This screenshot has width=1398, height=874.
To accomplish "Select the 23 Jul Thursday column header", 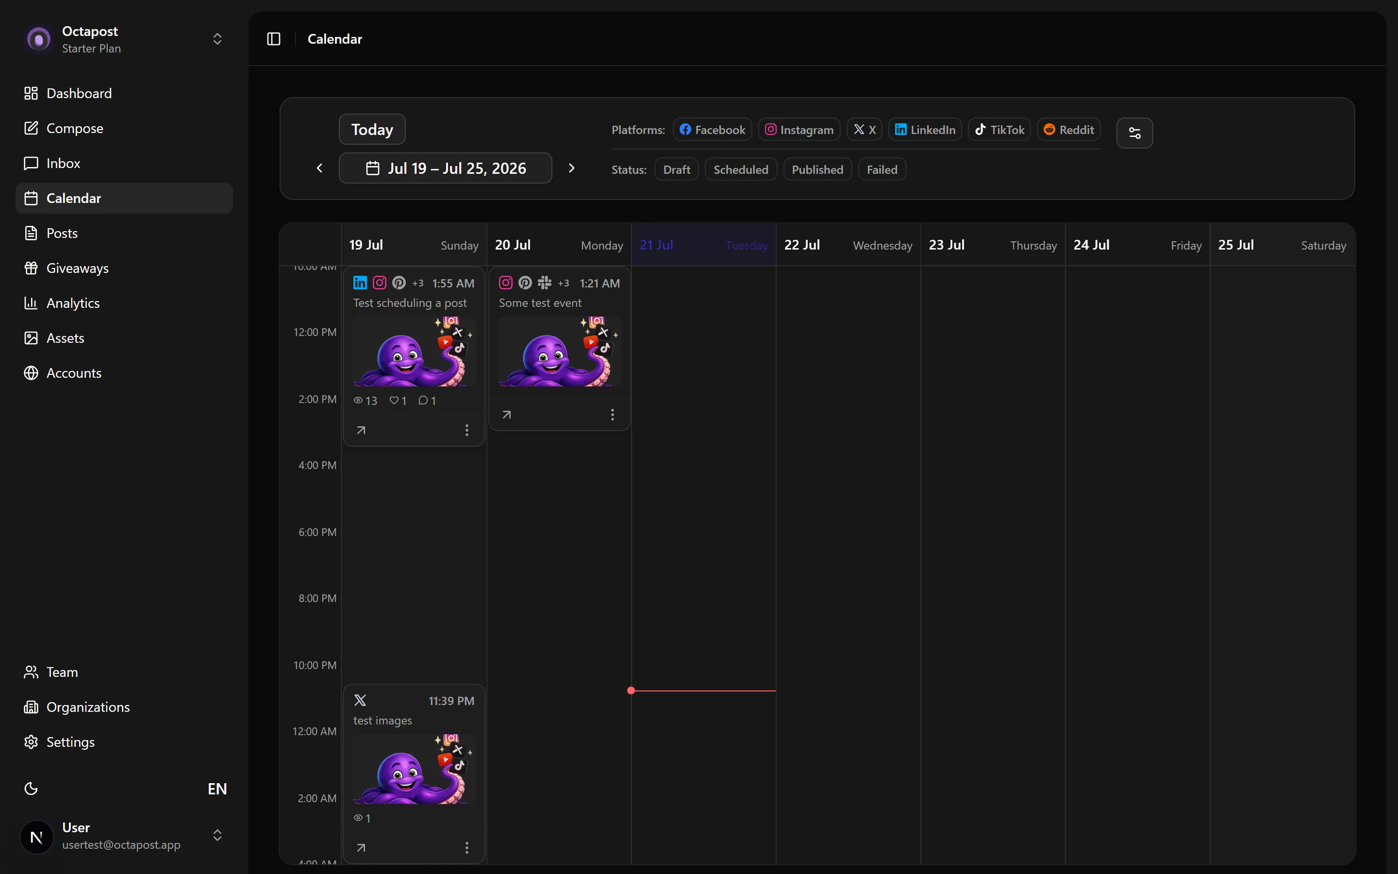I will coord(993,245).
